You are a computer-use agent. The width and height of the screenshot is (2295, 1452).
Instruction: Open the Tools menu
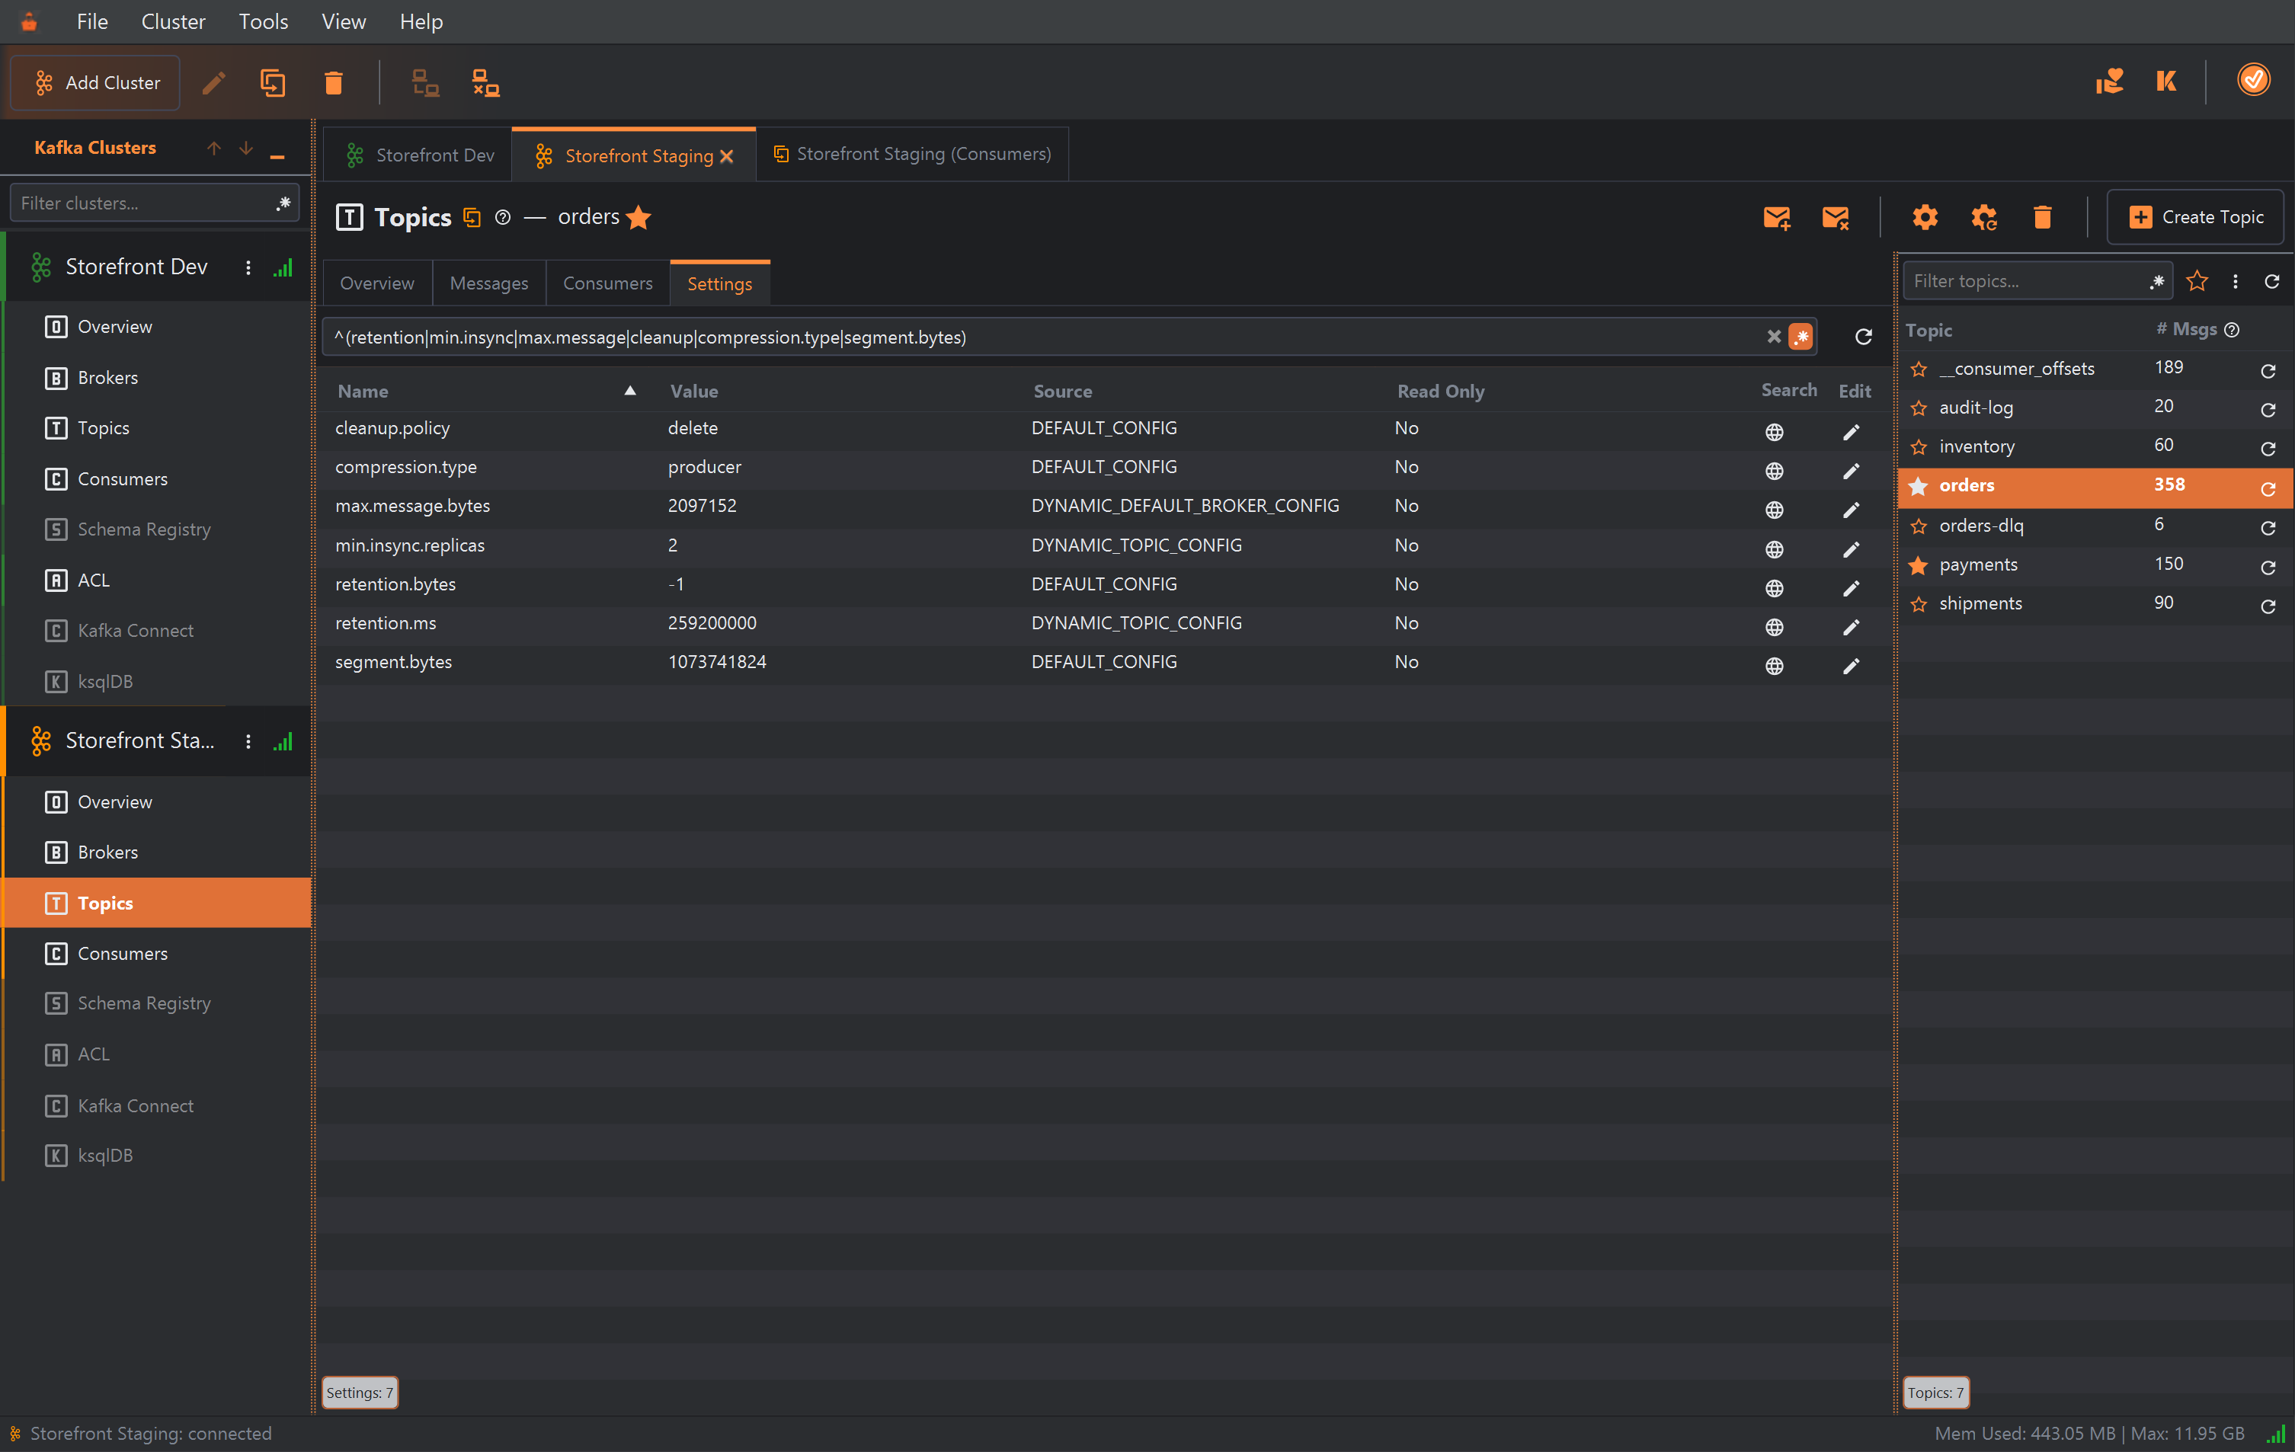tap(263, 21)
